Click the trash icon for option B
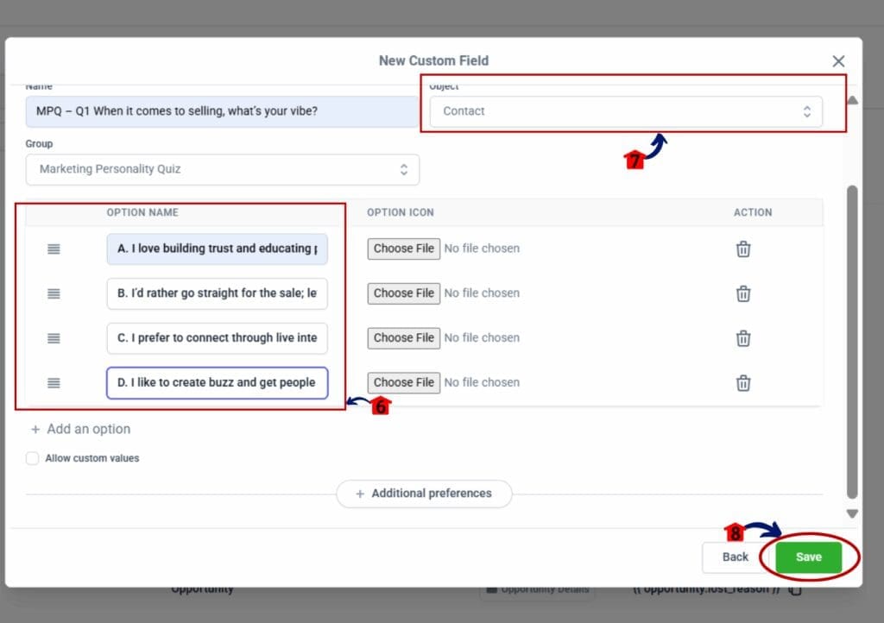 pos(742,293)
